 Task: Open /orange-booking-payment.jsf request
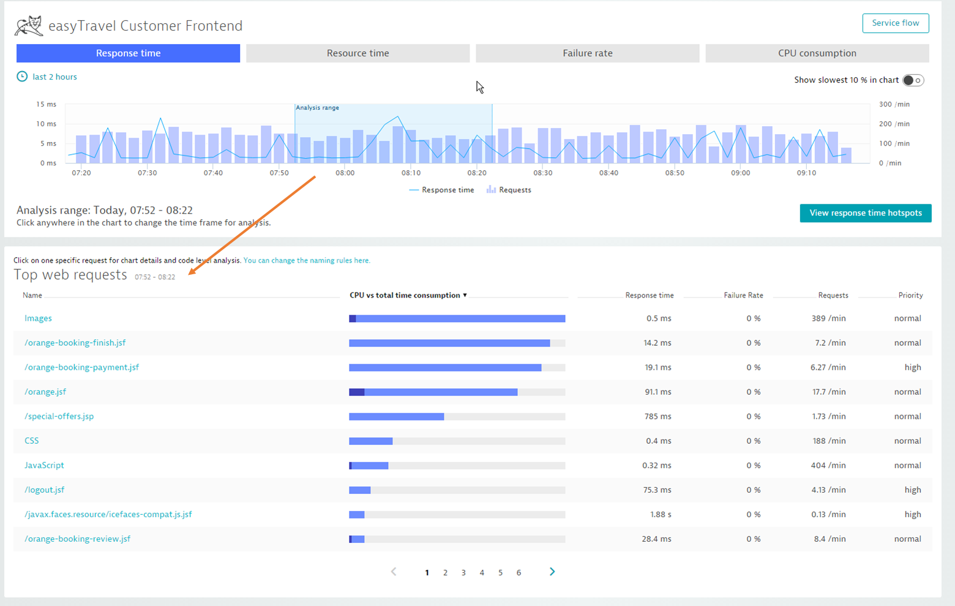coord(81,367)
